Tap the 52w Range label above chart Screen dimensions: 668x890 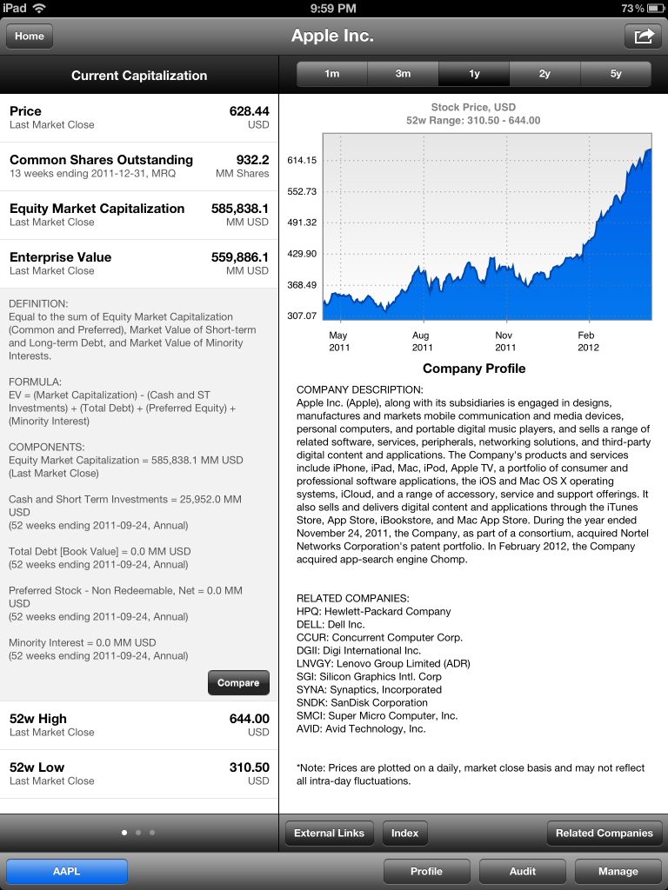click(x=473, y=120)
